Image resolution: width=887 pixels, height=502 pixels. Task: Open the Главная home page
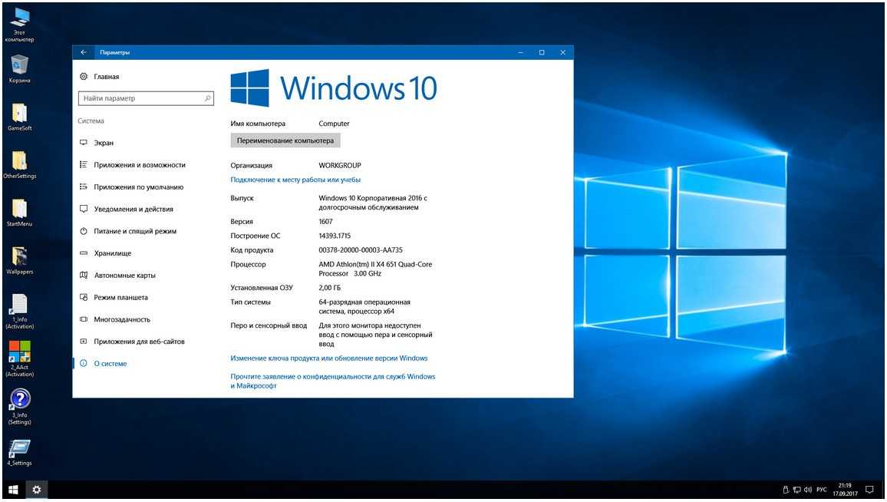(107, 77)
